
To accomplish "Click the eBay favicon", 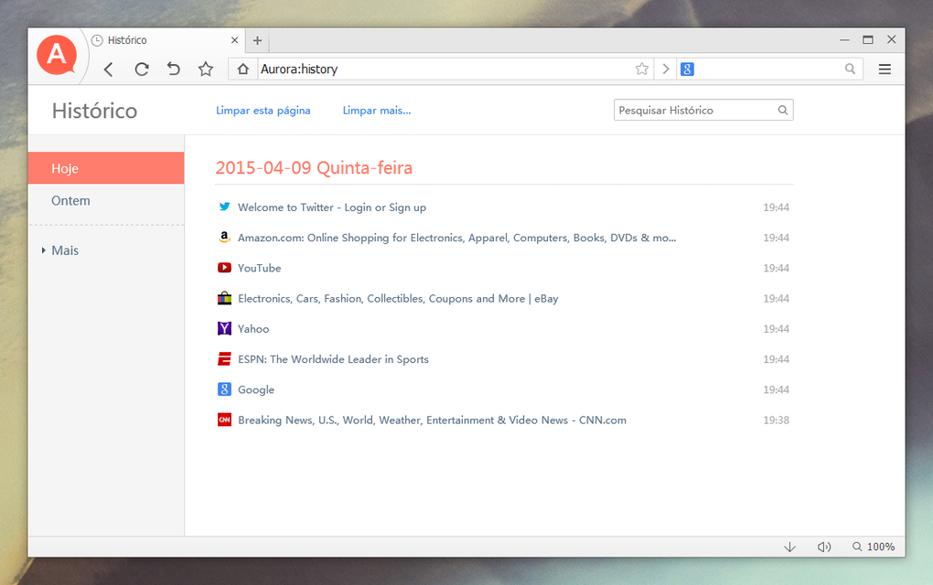I will pos(224,298).
